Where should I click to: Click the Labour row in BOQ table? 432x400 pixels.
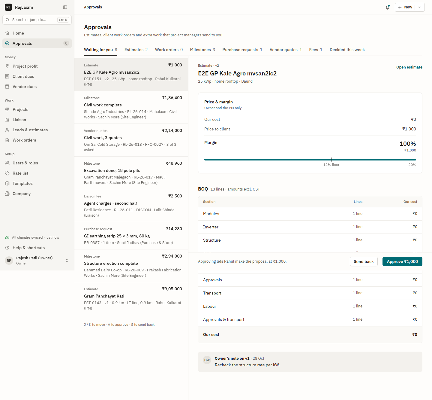[310, 306]
